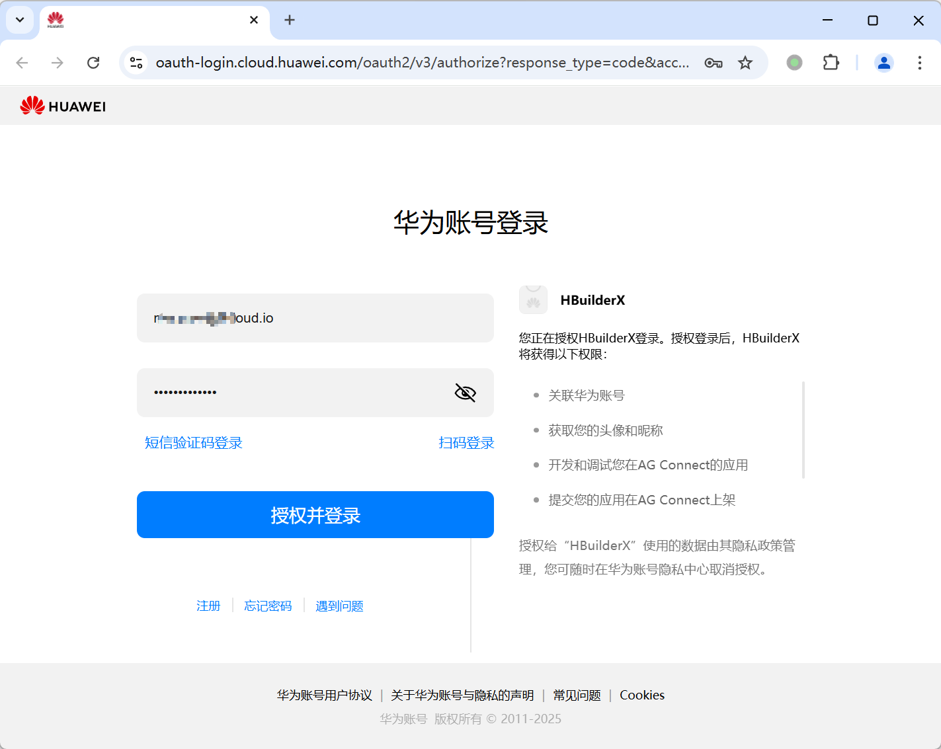This screenshot has height=749, width=941.
Task: Close the current Huawei tab
Action: [x=254, y=20]
